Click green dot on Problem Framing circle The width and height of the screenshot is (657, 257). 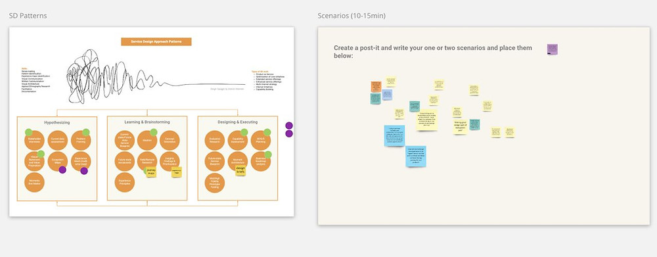[x=86, y=132]
